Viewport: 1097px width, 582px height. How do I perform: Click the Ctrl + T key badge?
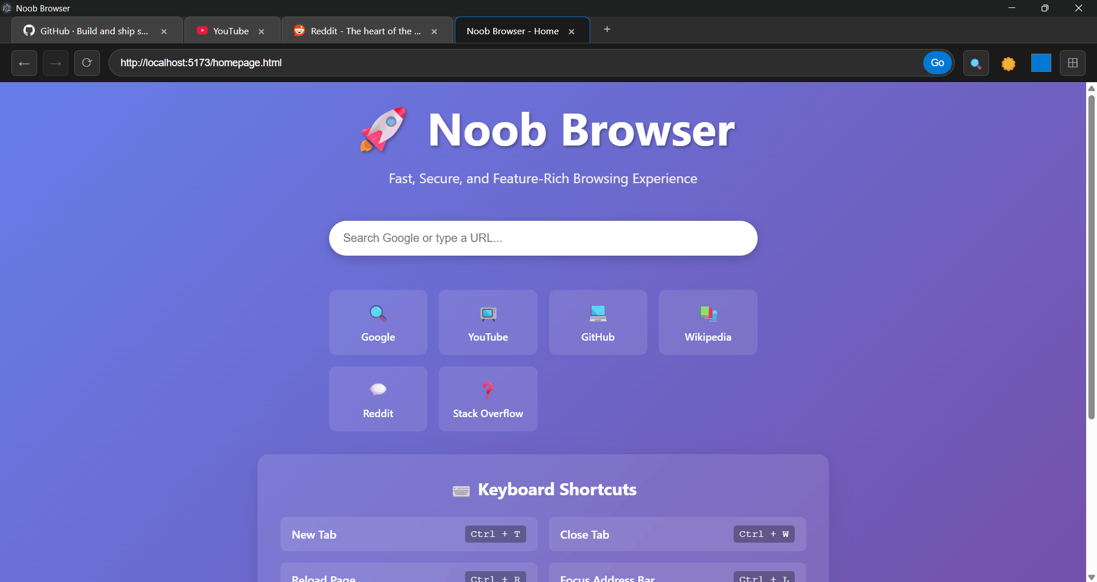pyautogui.click(x=495, y=534)
